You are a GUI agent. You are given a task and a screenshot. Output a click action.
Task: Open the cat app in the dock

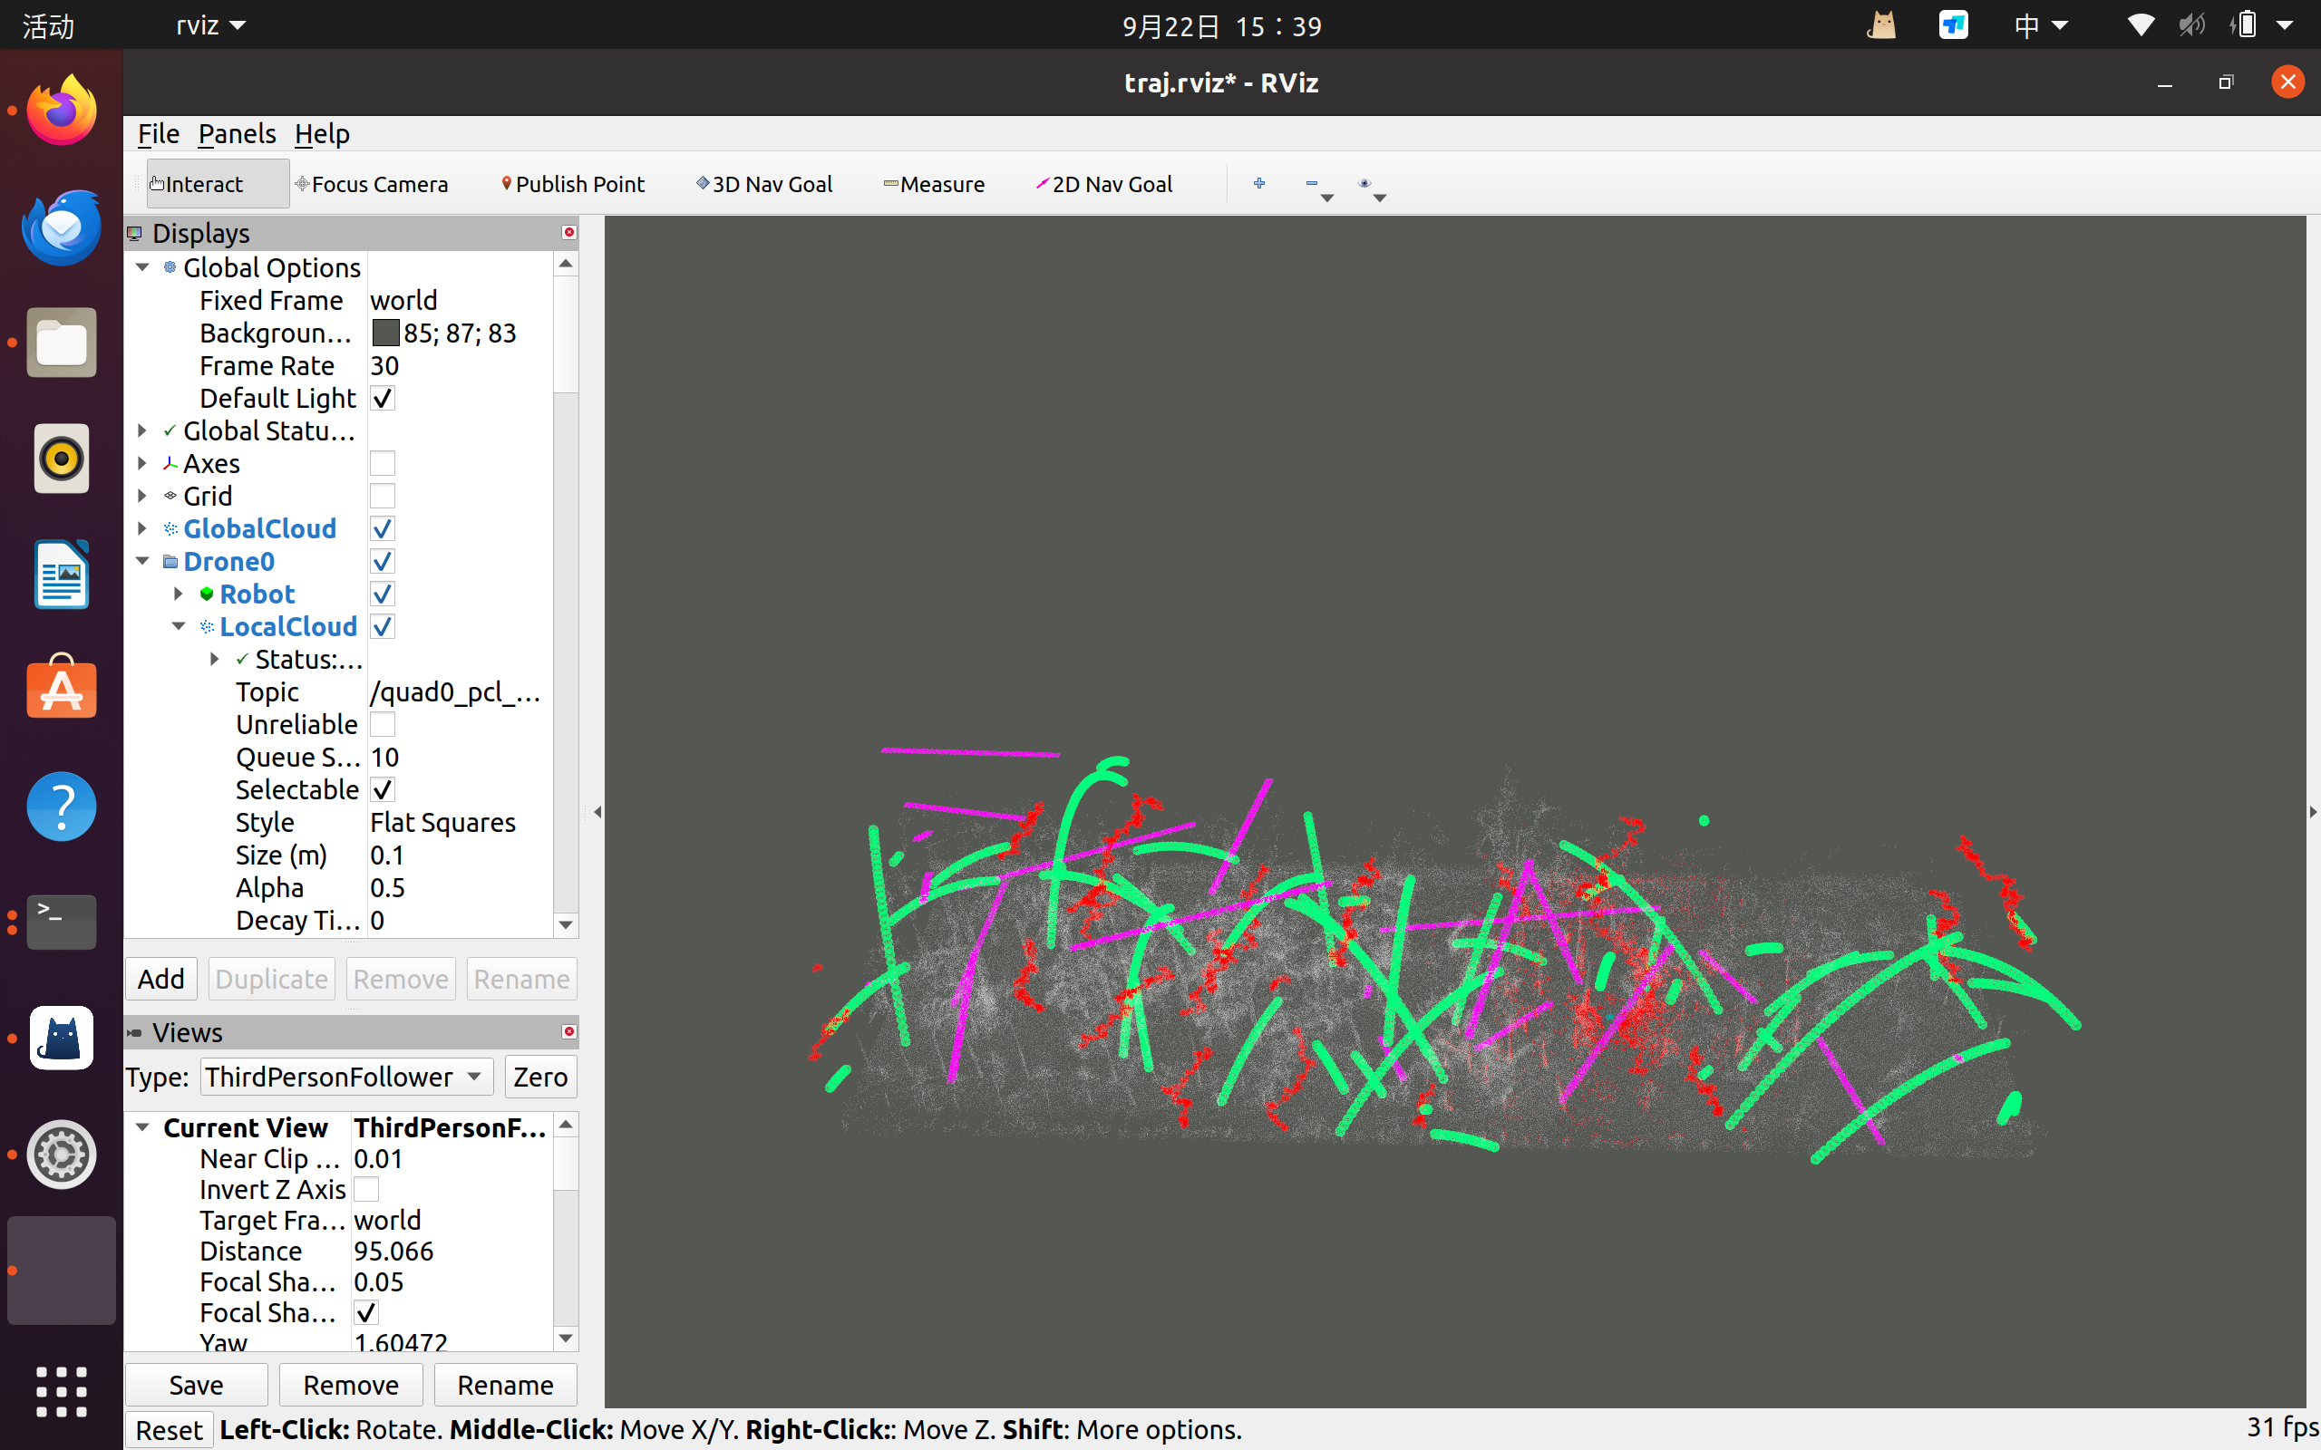[62, 1038]
